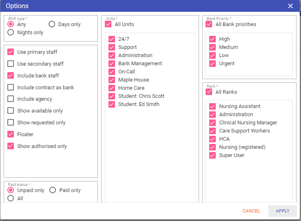Toggle All Bank priorities checkbox
This screenshot has height=221, width=301.
[x=209, y=24]
